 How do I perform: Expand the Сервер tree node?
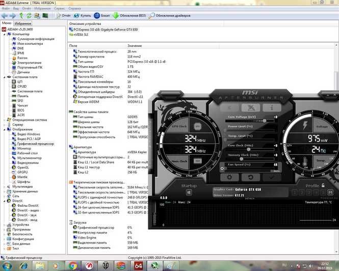(4, 125)
